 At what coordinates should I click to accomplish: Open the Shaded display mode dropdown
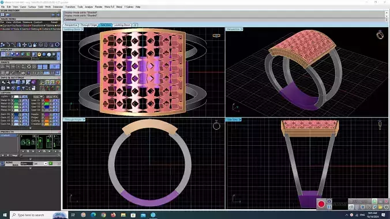(x=44, y=59)
